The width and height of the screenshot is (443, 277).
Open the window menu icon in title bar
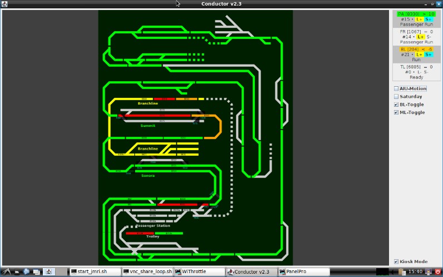click(4, 4)
